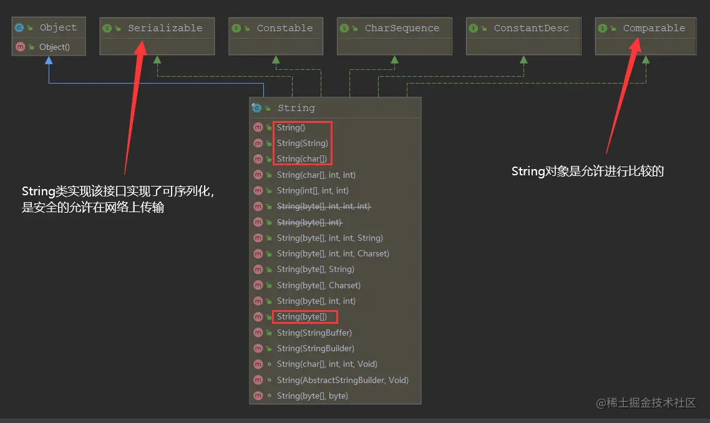710x423 pixels.
Task: Click method icon beside String(byte[], Charset)
Action: point(258,285)
